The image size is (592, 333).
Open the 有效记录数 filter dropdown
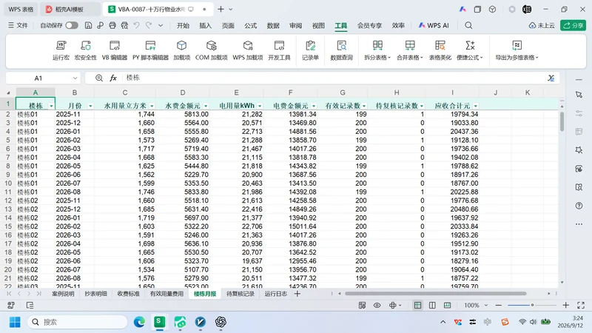[x=364, y=106]
